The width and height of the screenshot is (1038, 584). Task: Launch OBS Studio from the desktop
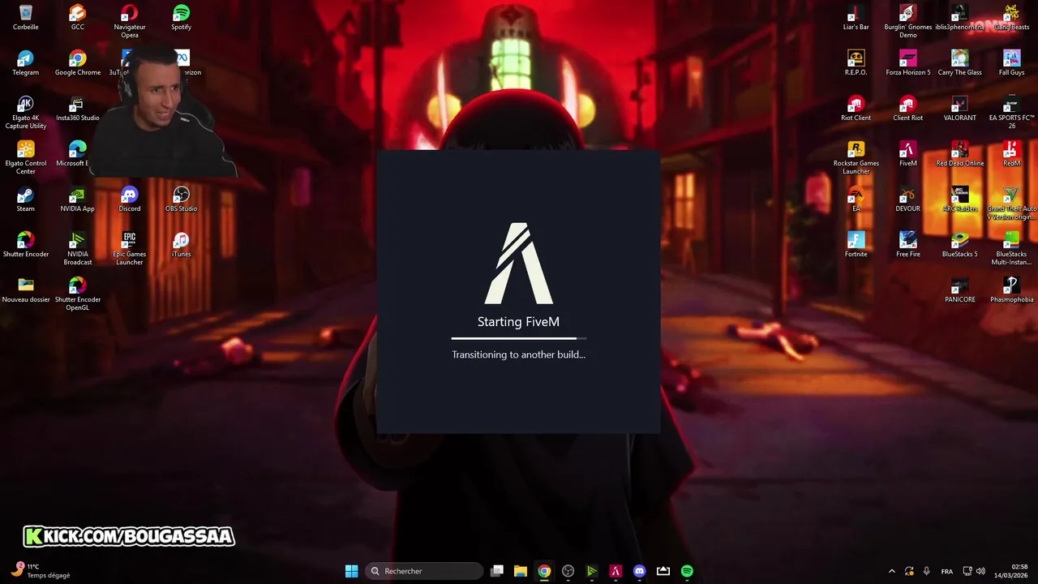point(182,200)
